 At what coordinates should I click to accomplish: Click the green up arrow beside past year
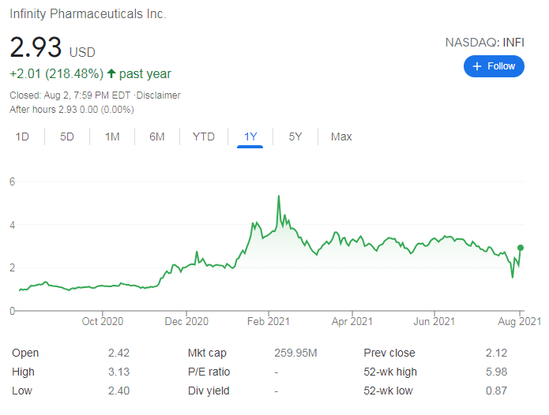111,73
